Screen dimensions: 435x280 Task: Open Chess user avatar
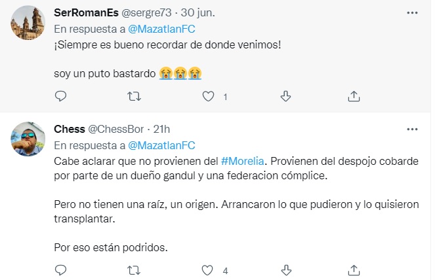coord(28,139)
